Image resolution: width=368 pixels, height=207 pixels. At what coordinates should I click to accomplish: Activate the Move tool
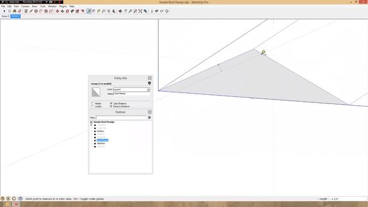[57, 11]
